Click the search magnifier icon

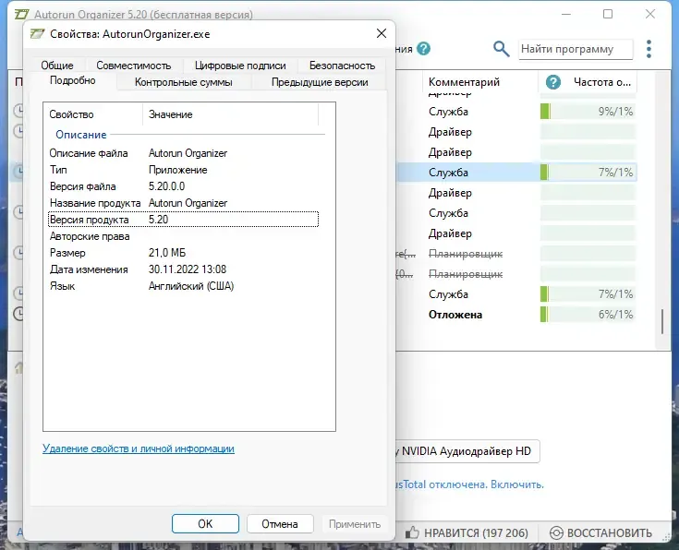[501, 49]
